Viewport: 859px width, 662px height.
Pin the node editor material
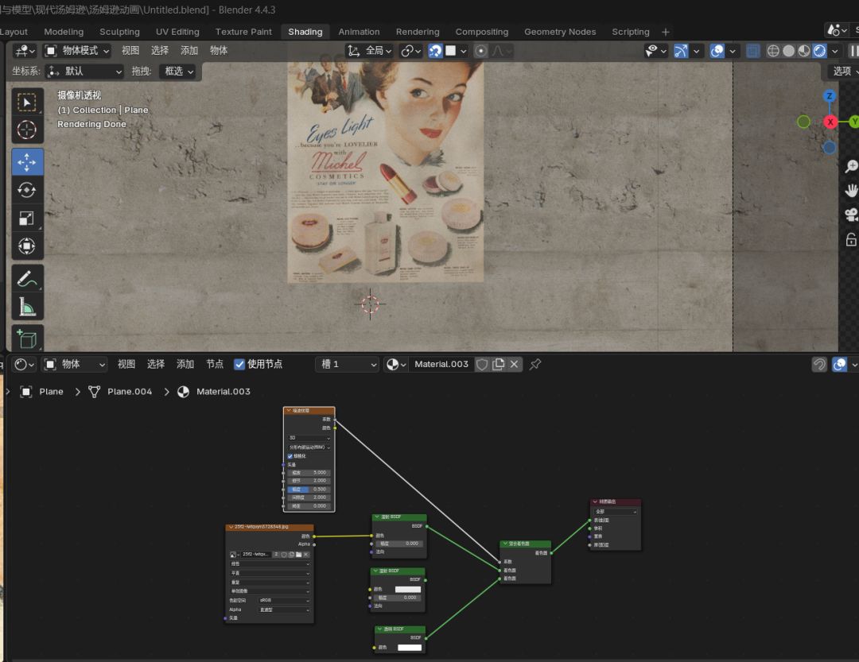(535, 364)
